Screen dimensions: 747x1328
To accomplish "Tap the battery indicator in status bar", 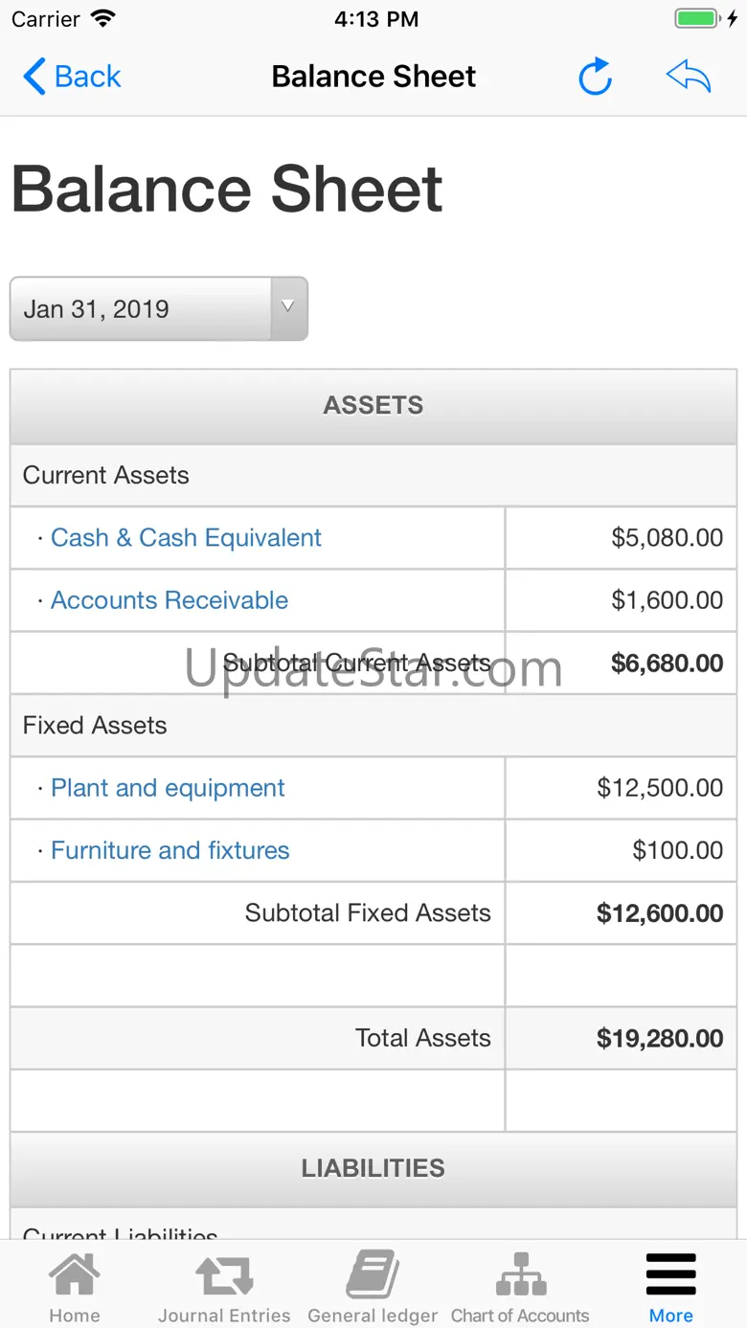I will click(696, 18).
